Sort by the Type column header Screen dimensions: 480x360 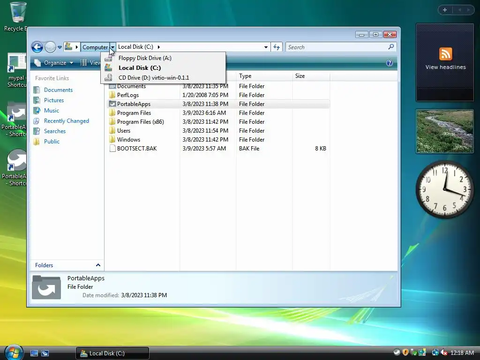(x=264, y=76)
